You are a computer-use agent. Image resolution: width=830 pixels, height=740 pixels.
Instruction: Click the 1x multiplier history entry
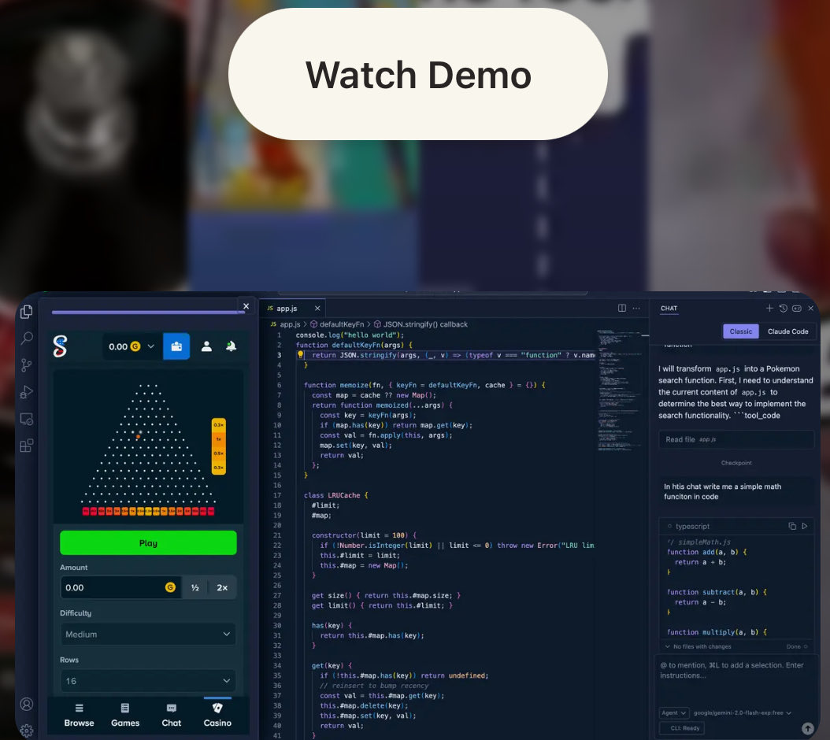(219, 438)
